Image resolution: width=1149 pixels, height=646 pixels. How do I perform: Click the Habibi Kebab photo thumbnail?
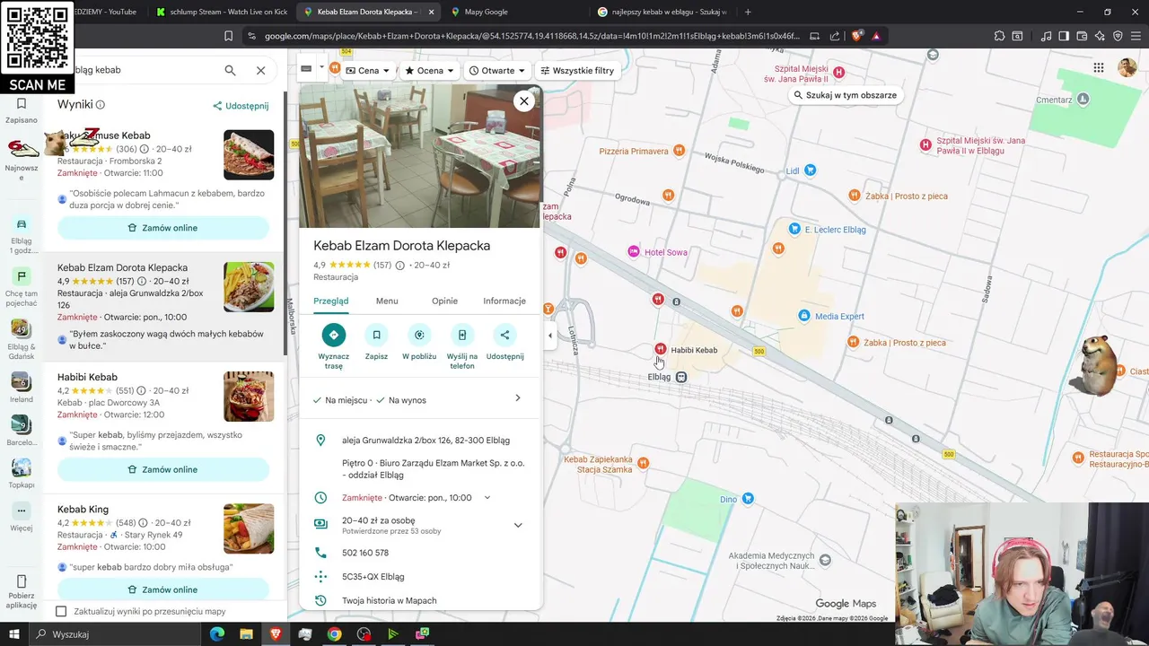coord(249,397)
